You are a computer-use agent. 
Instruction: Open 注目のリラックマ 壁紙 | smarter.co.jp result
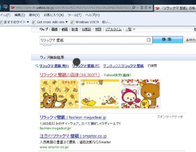pos(73,136)
